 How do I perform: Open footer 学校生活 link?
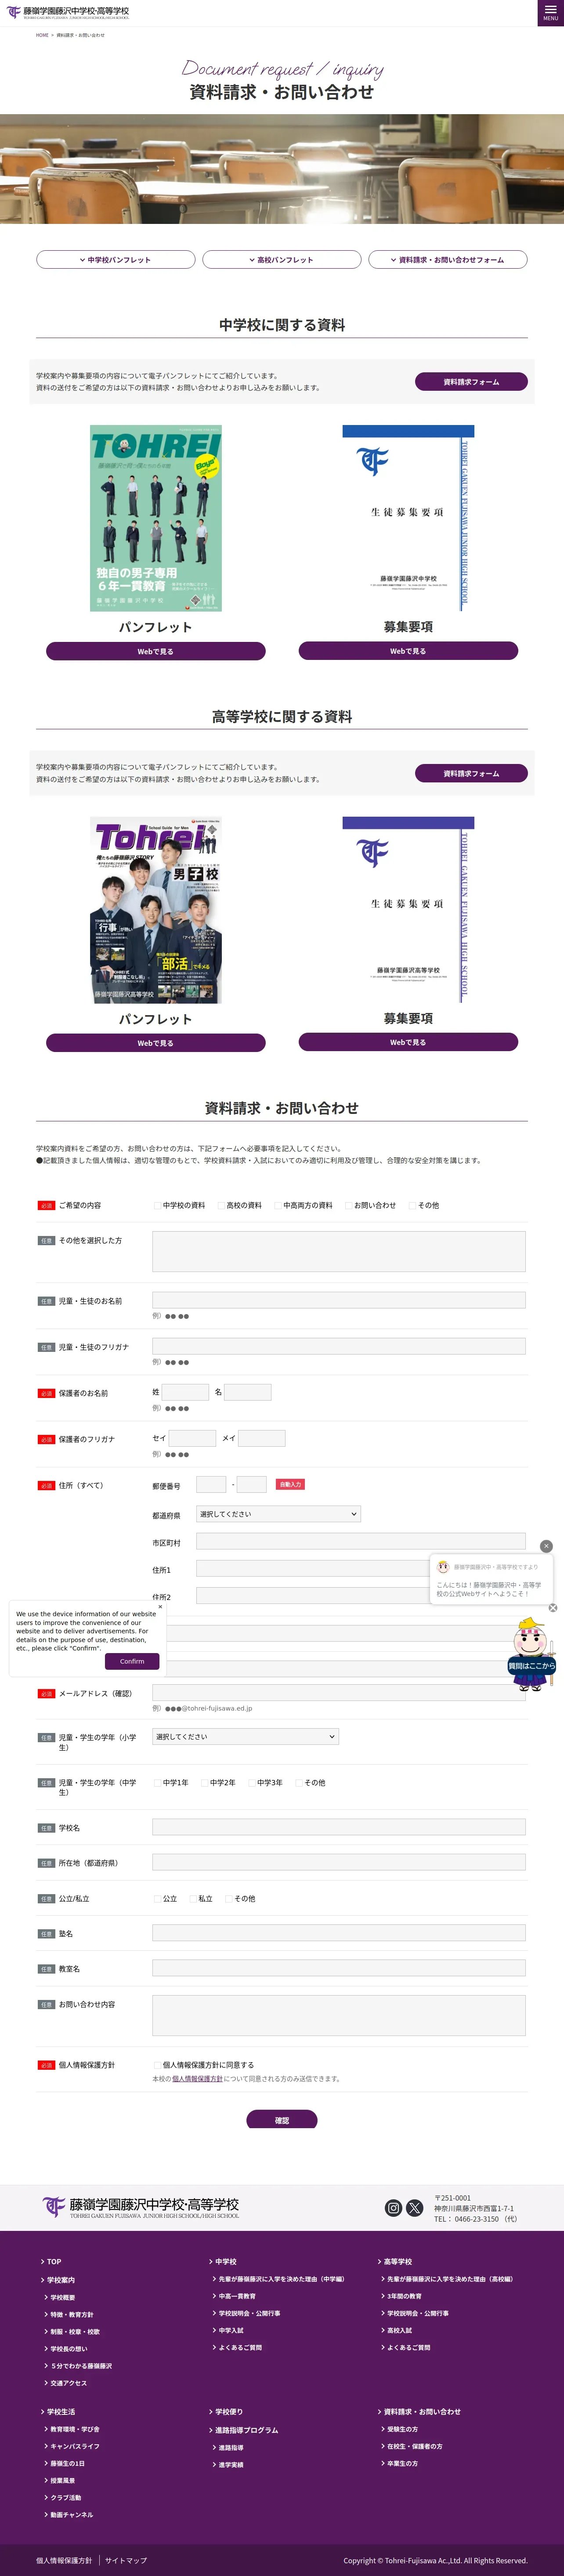coord(61,2412)
